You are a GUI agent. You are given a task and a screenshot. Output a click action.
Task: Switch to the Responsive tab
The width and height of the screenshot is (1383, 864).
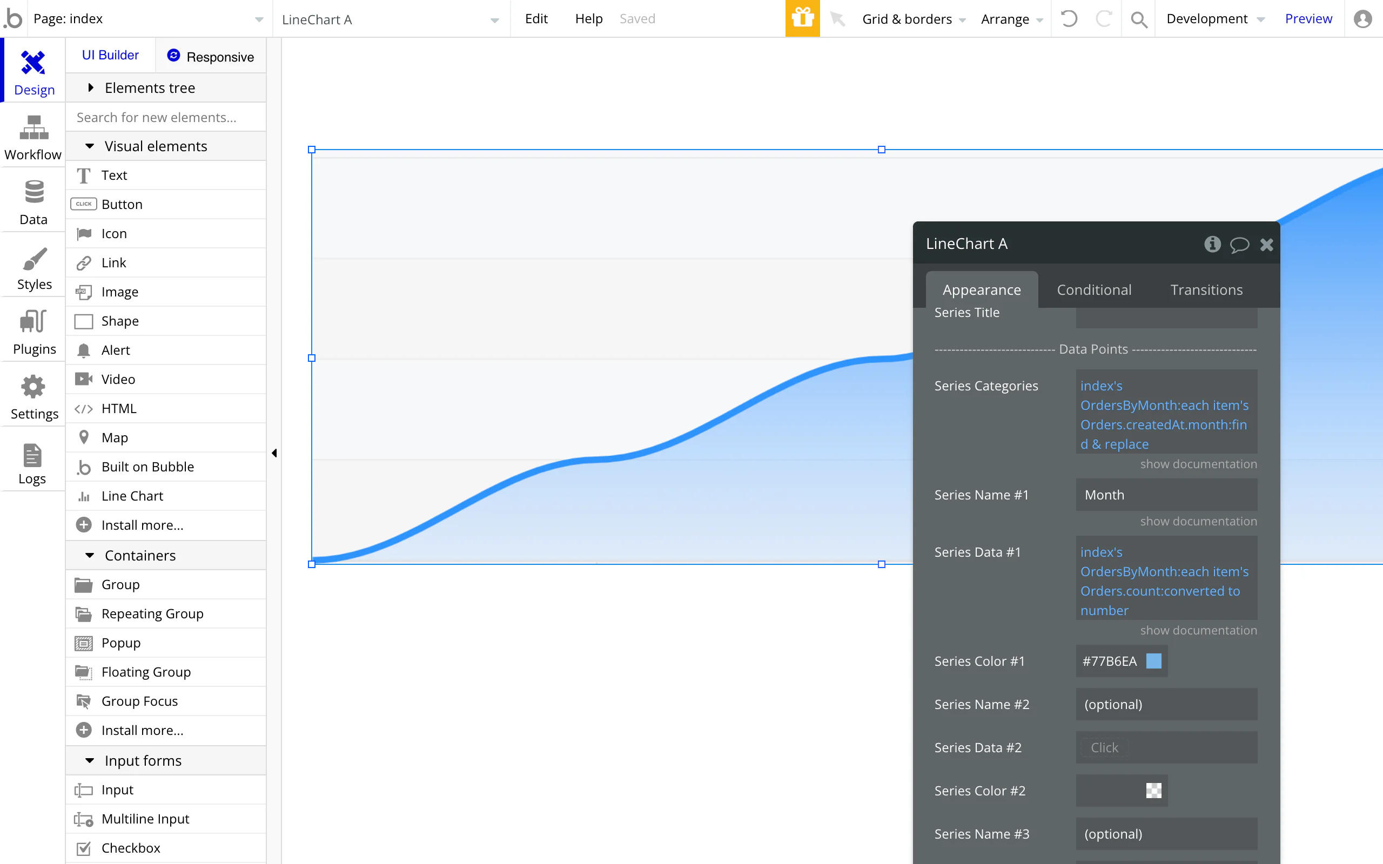coord(210,56)
